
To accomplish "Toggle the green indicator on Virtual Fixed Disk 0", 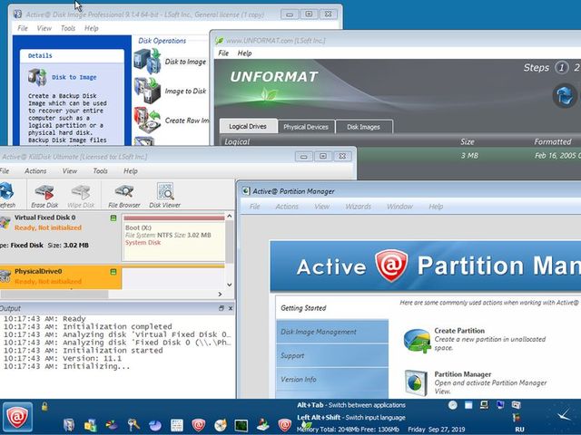I will coord(113,218).
